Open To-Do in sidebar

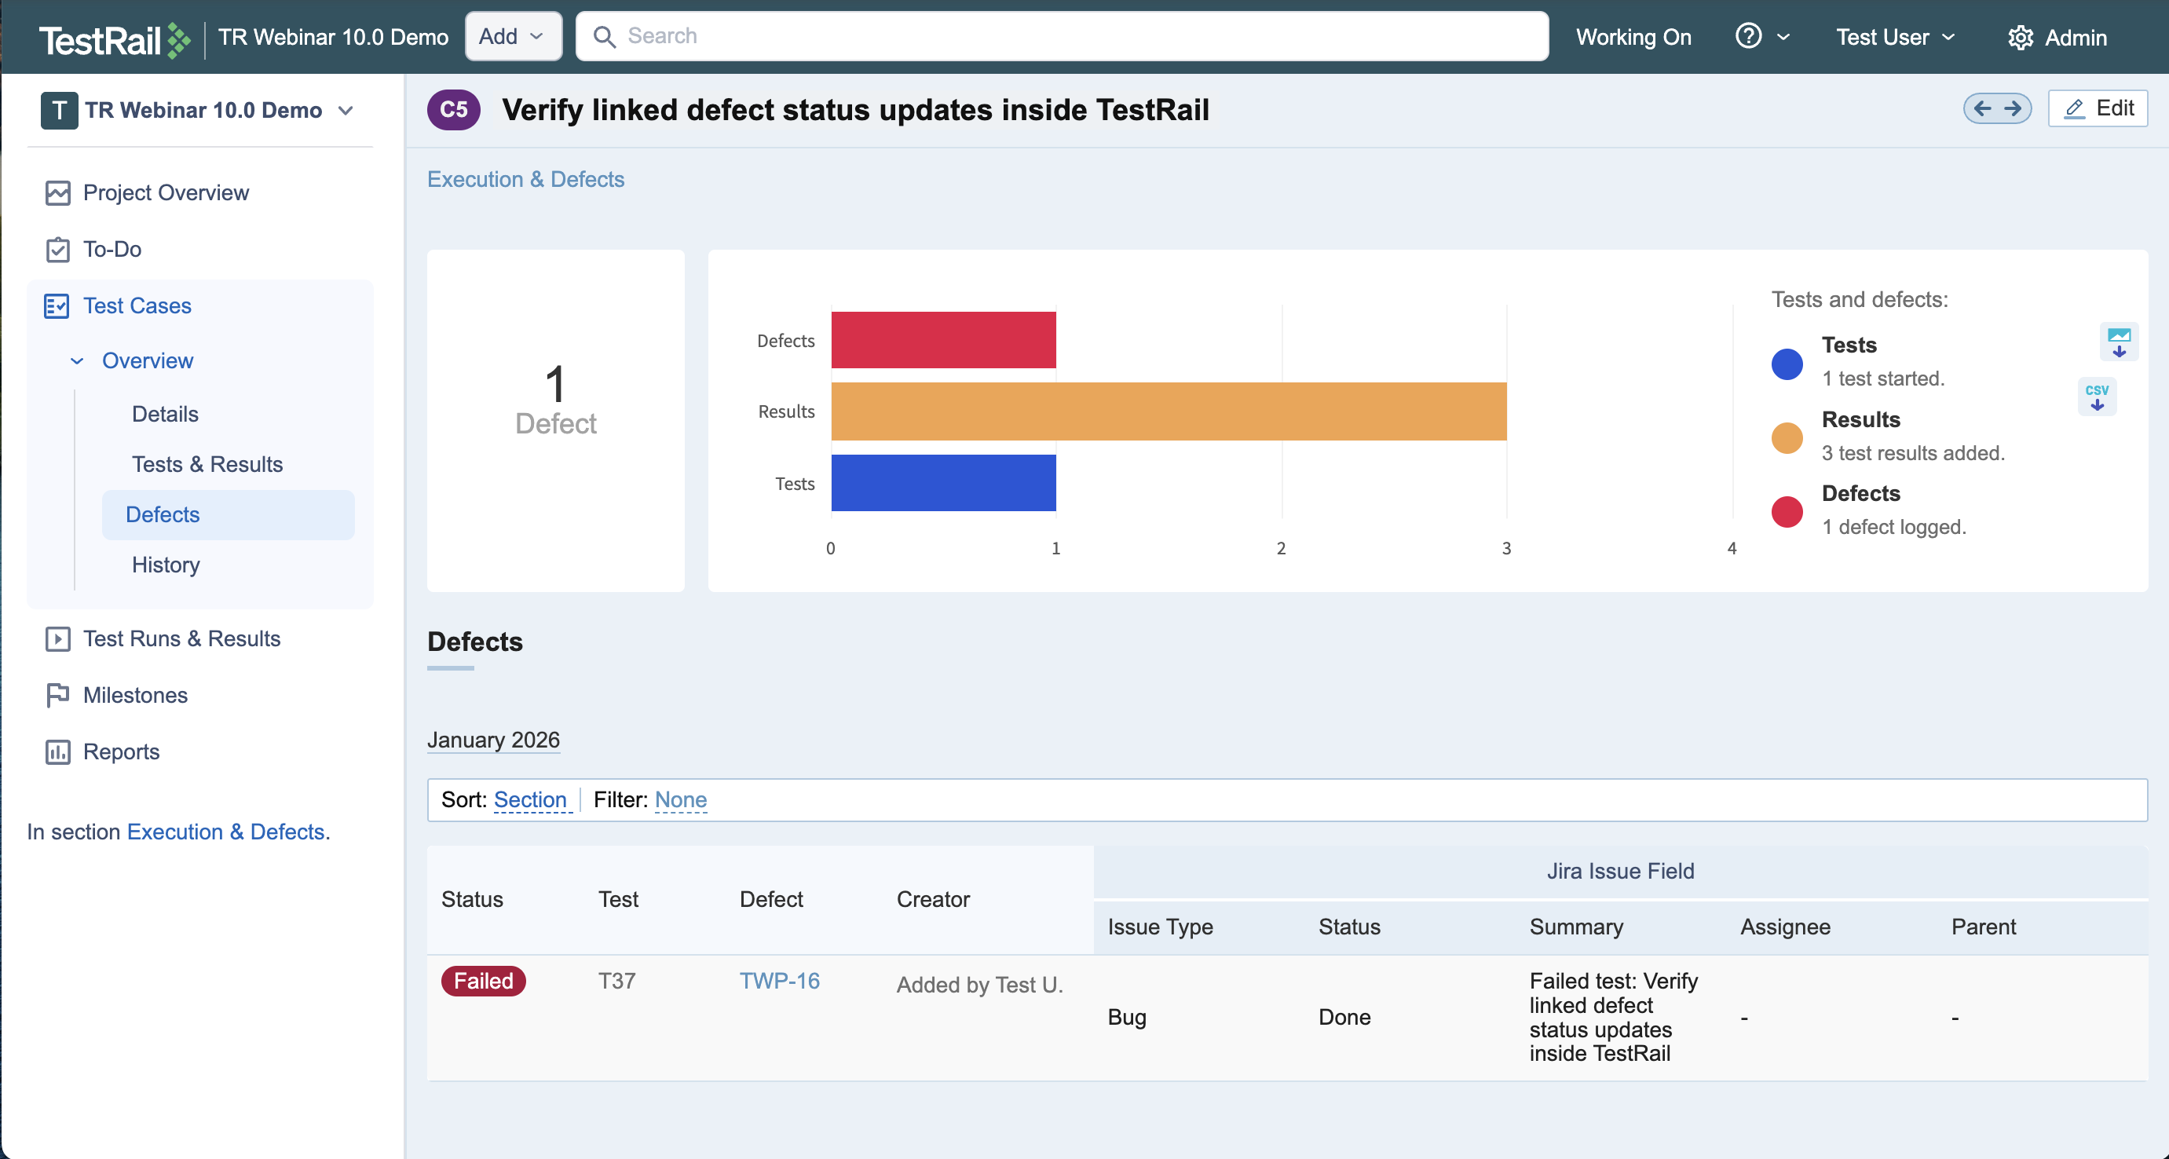click(112, 249)
